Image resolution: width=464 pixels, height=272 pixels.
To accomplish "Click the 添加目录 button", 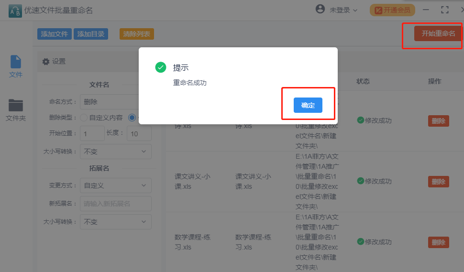I will (x=91, y=34).
